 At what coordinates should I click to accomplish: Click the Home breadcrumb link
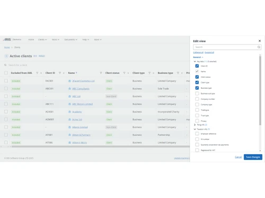point(7,48)
